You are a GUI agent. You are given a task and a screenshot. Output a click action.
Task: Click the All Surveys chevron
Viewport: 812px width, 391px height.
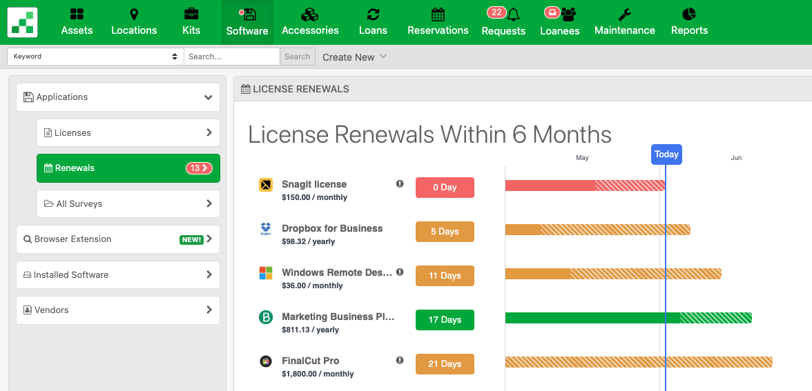(x=209, y=203)
